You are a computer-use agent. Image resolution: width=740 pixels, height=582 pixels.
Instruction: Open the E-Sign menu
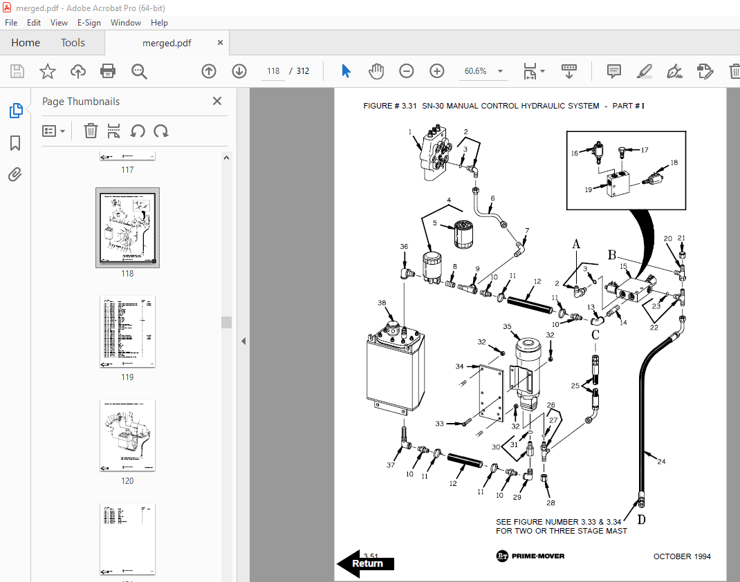tap(89, 23)
